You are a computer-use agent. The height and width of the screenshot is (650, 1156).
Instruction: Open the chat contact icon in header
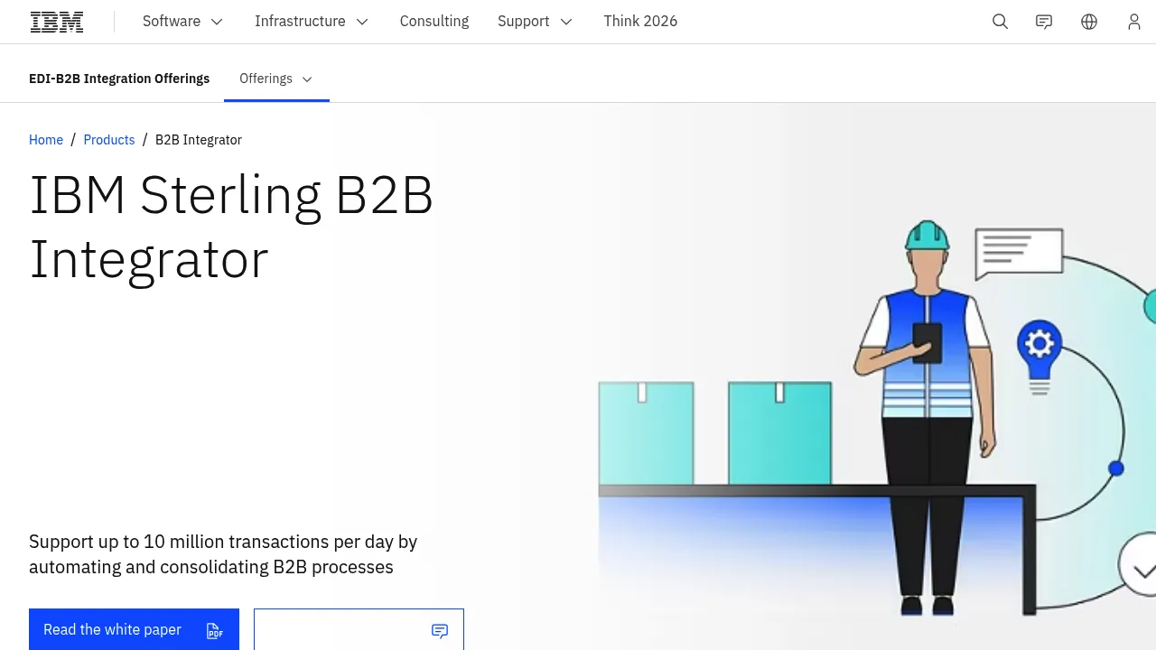[1044, 22]
